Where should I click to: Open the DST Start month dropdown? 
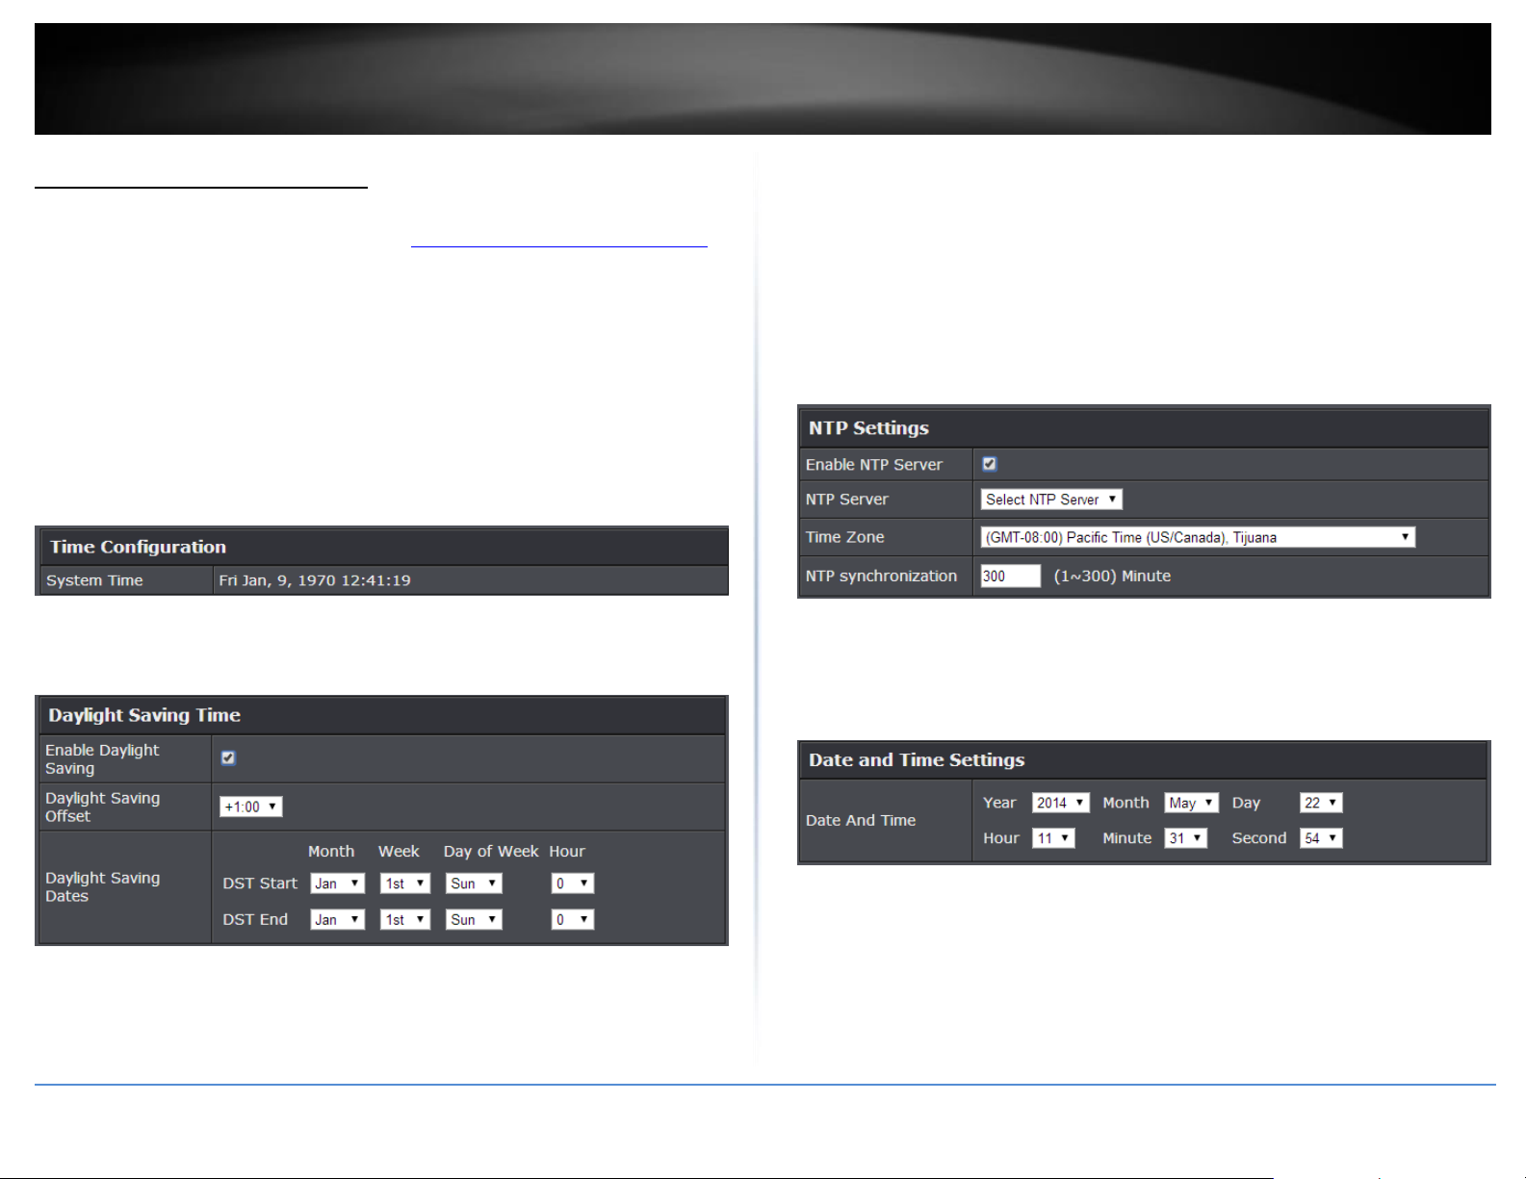pos(338,884)
